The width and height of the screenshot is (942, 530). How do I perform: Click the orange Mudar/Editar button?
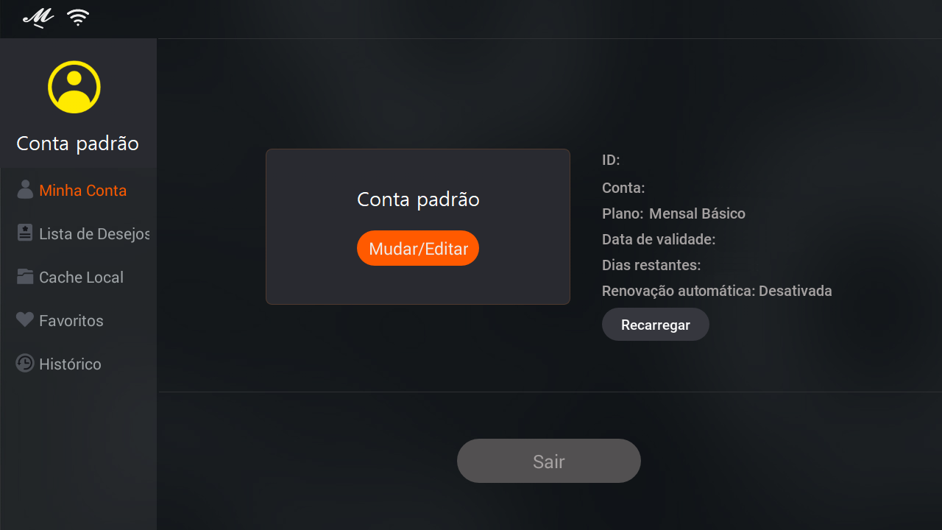(x=418, y=248)
